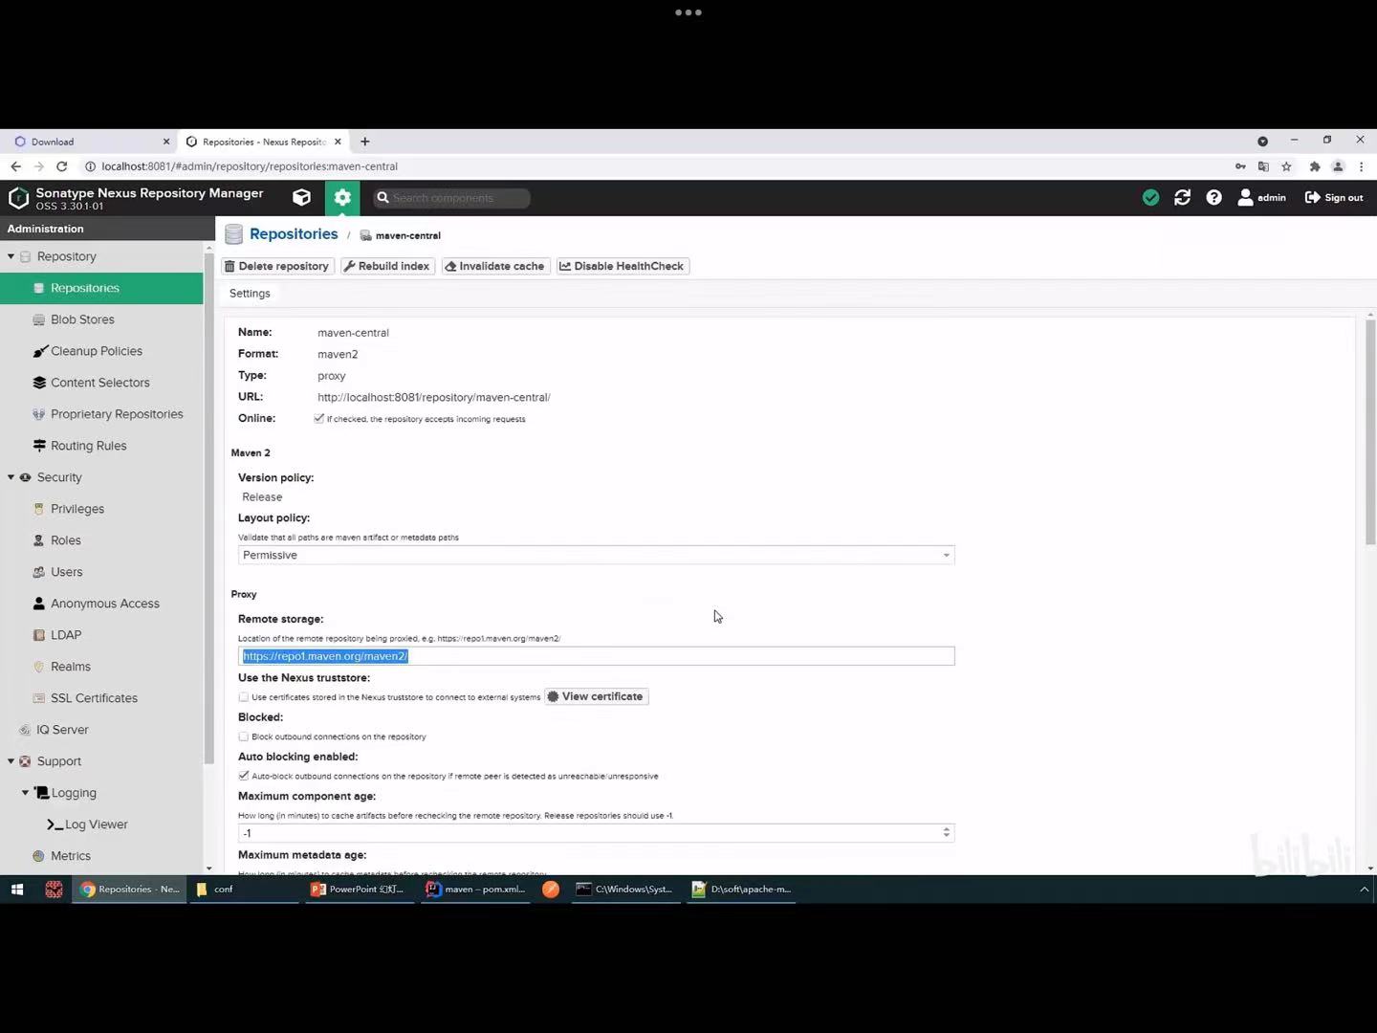Click the View certificate button
Screen dimensions: 1377x1033
pyautogui.click(x=597, y=696)
